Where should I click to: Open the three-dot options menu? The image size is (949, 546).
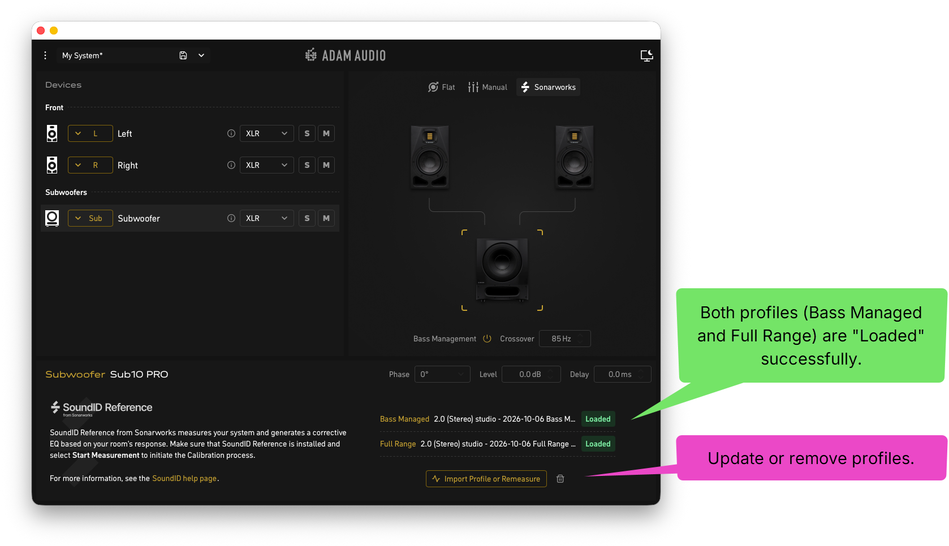(x=45, y=55)
